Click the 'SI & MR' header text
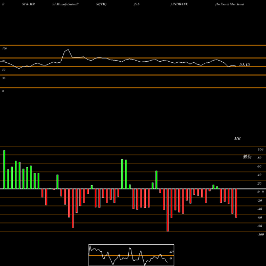266x266 pixels. [28, 4]
